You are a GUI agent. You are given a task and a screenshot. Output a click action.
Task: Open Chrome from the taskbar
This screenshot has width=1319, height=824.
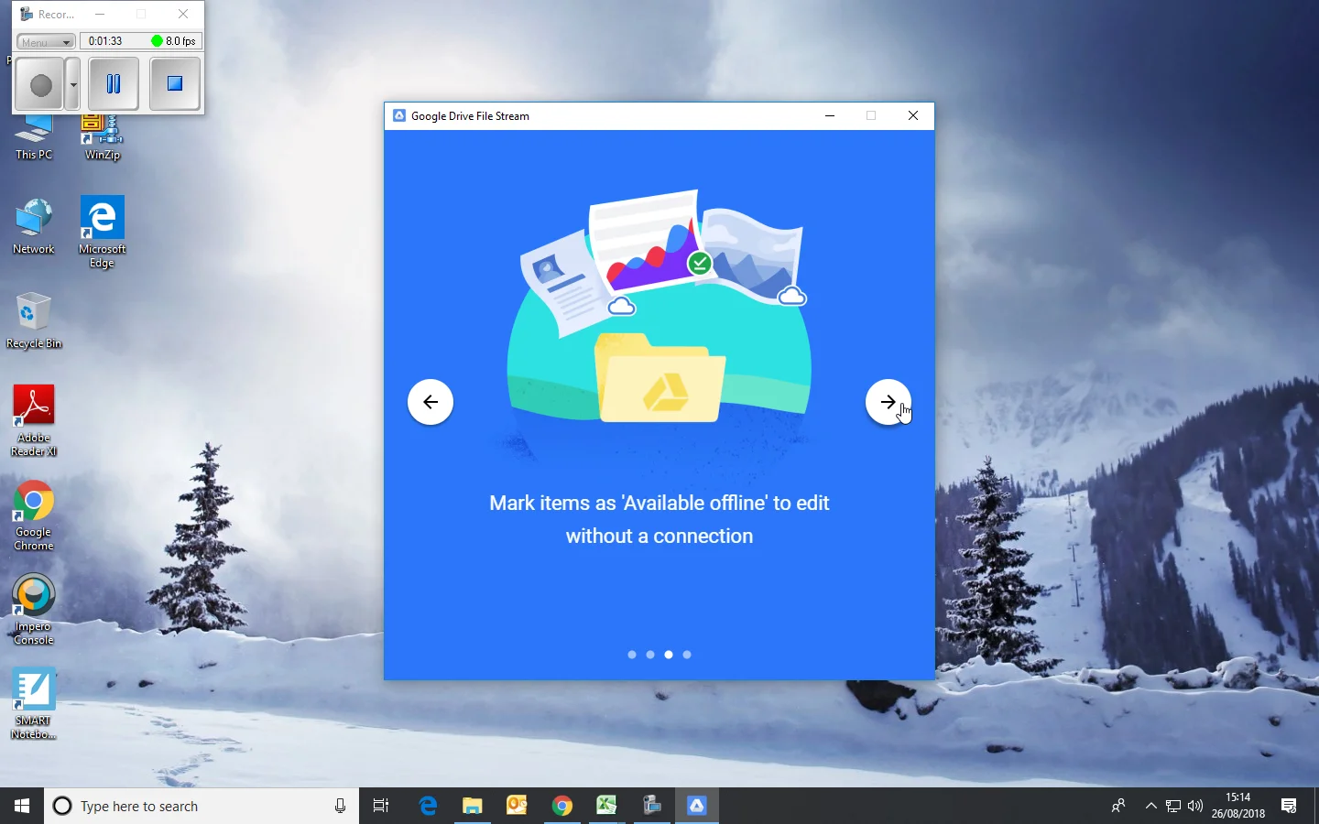click(x=562, y=806)
